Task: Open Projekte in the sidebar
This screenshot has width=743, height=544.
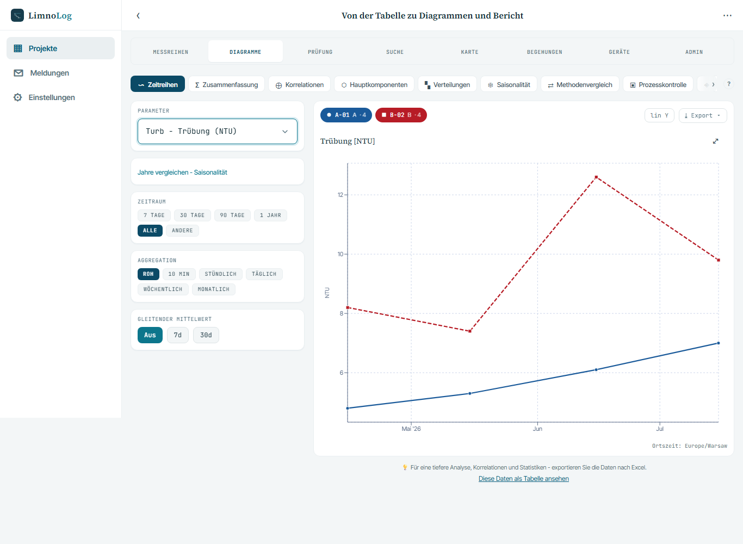Action: 60,48
